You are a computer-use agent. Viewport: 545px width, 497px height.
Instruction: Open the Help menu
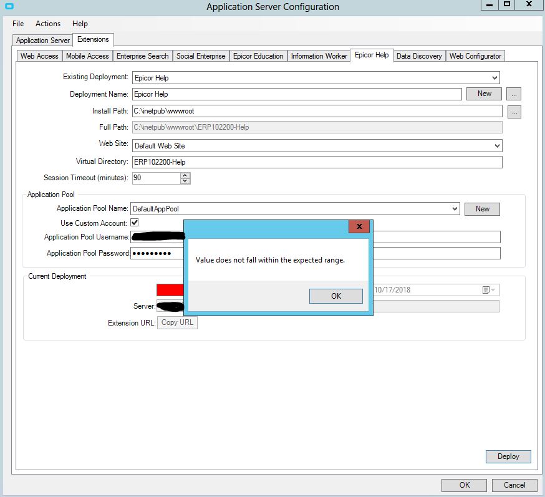pos(80,24)
